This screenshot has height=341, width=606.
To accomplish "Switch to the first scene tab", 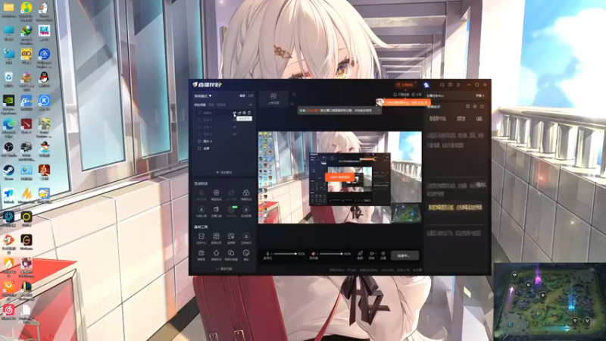I will [x=200, y=105].
